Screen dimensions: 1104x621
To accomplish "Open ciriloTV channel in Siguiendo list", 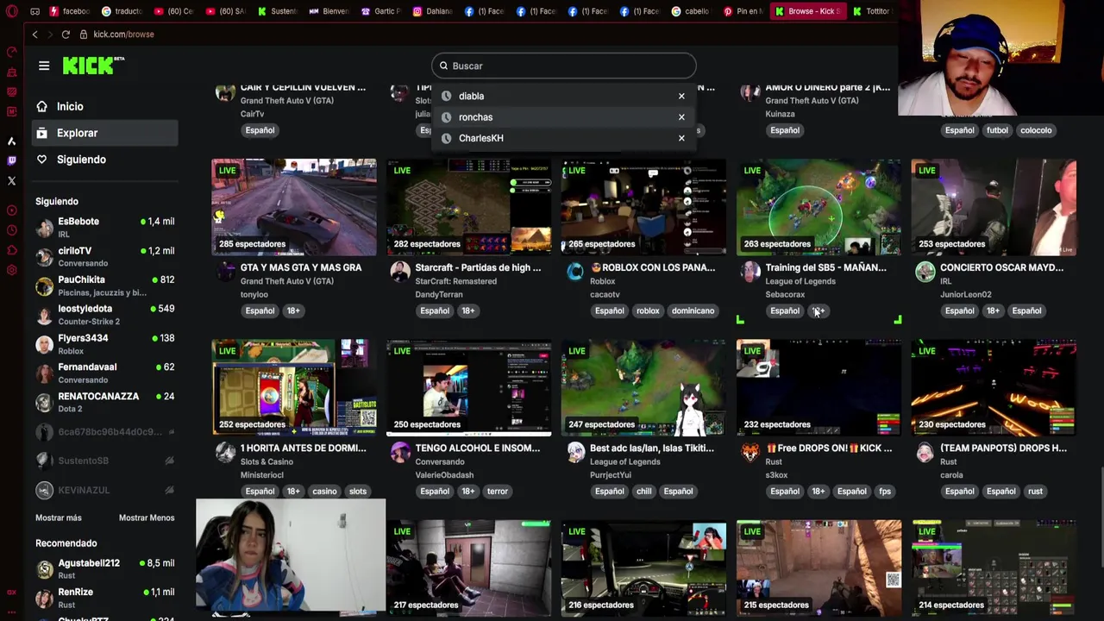I will point(105,256).
